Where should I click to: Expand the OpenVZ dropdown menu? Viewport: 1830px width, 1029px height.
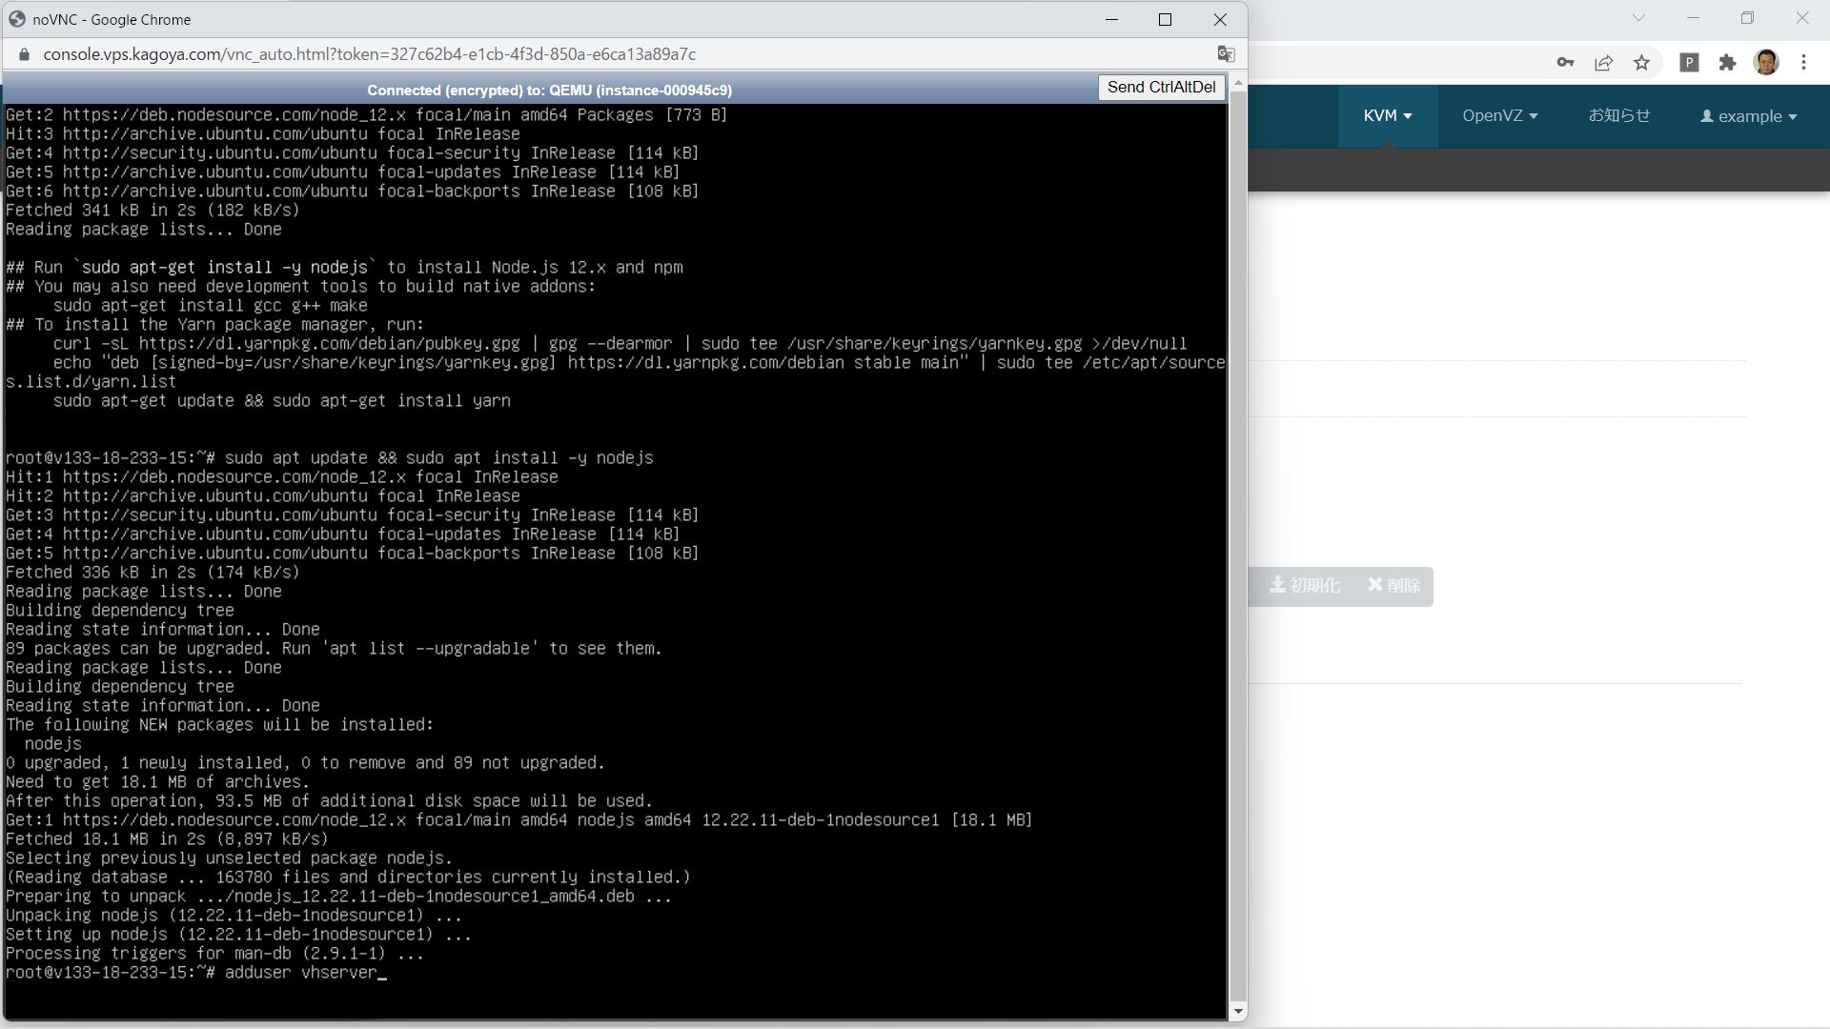tap(1499, 116)
